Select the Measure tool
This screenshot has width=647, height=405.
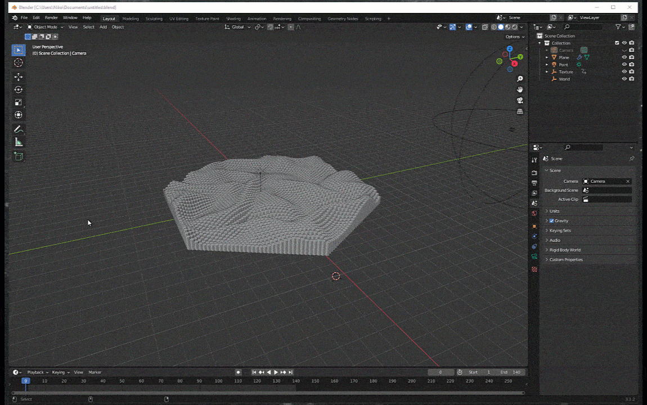pos(18,142)
